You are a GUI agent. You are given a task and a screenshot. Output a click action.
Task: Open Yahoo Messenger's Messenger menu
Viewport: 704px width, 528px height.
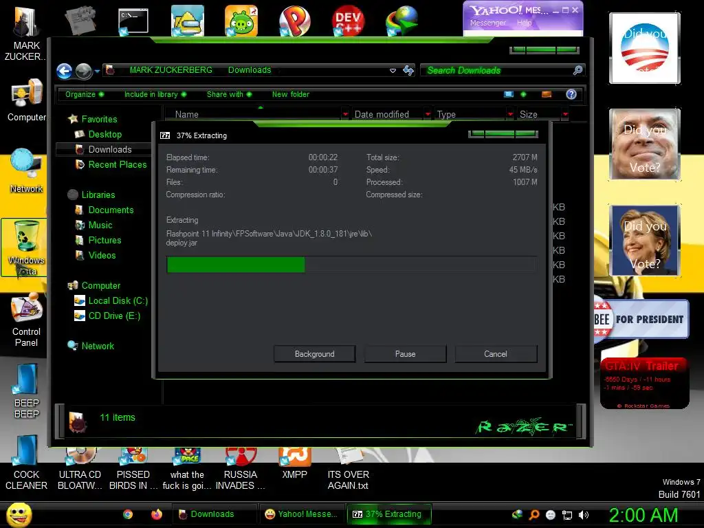click(x=488, y=23)
